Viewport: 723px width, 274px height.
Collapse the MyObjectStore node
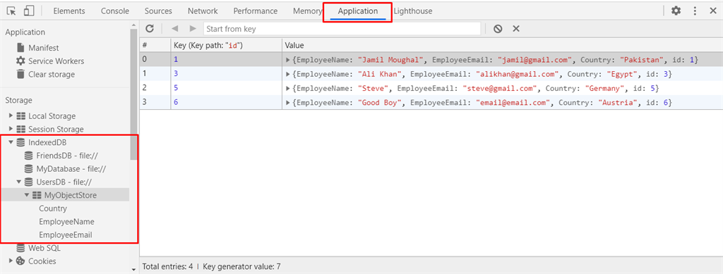pos(27,195)
